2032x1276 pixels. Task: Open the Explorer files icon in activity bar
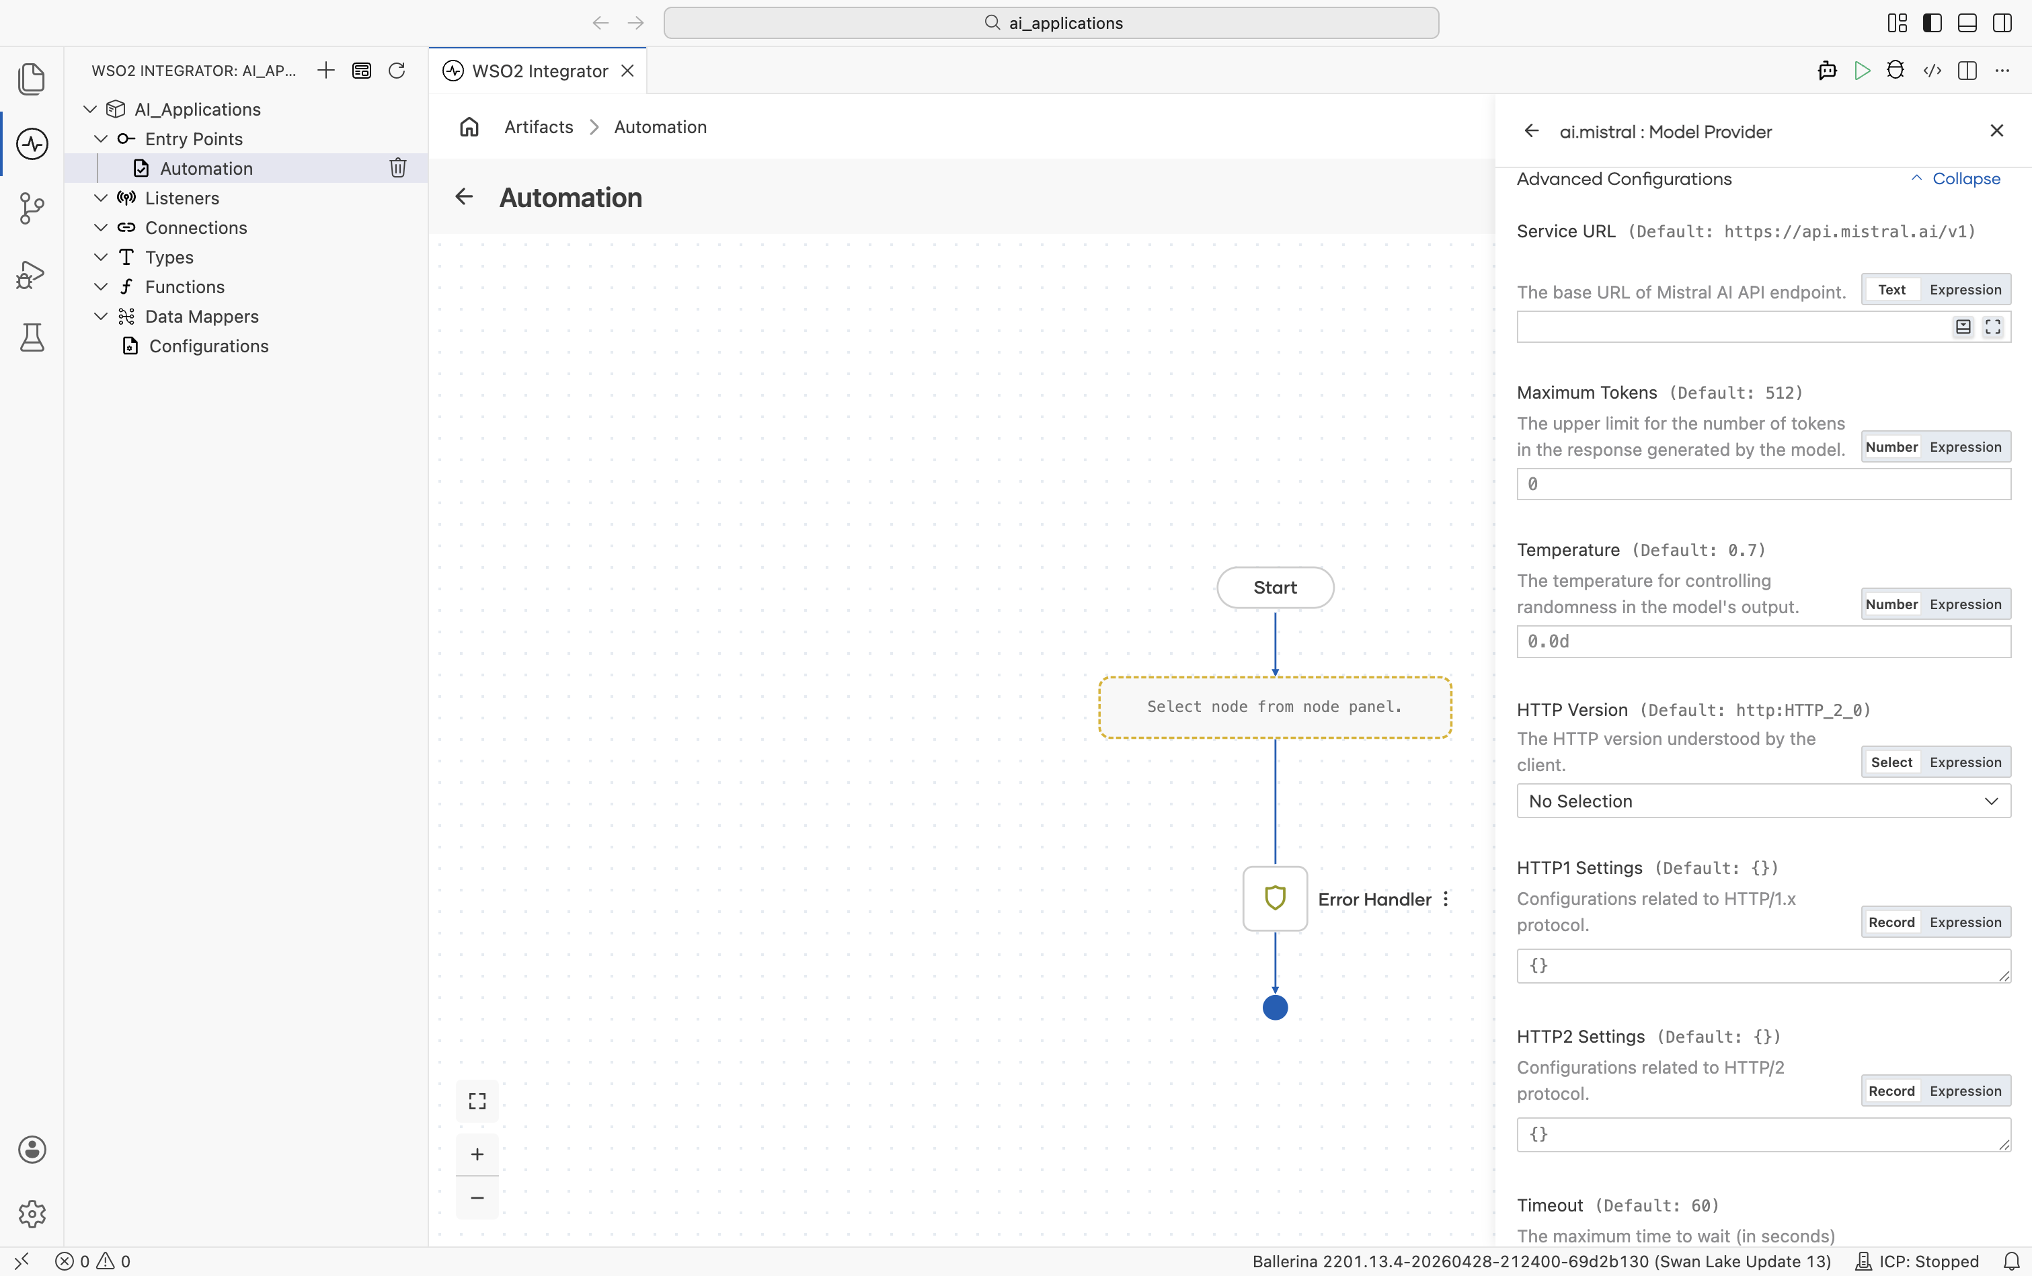tap(31, 79)
